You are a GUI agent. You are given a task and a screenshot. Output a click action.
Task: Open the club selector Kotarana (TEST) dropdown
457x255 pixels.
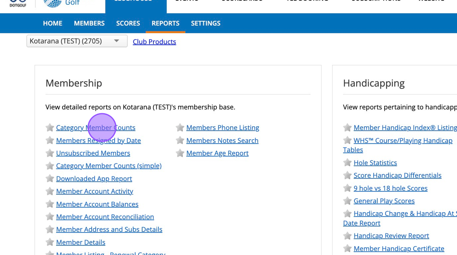point(77,41)
